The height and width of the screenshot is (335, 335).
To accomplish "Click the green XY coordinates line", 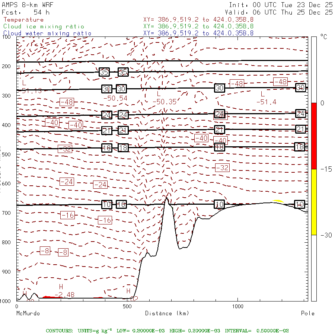I will point(198,26).
